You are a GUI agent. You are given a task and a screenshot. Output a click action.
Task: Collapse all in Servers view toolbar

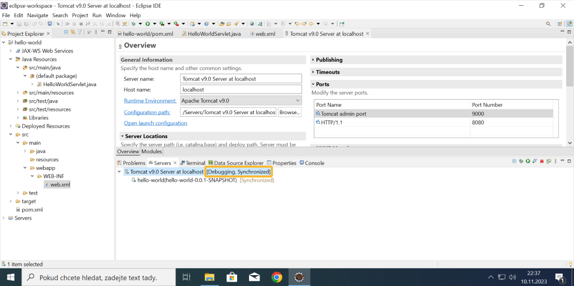(514, 161)
